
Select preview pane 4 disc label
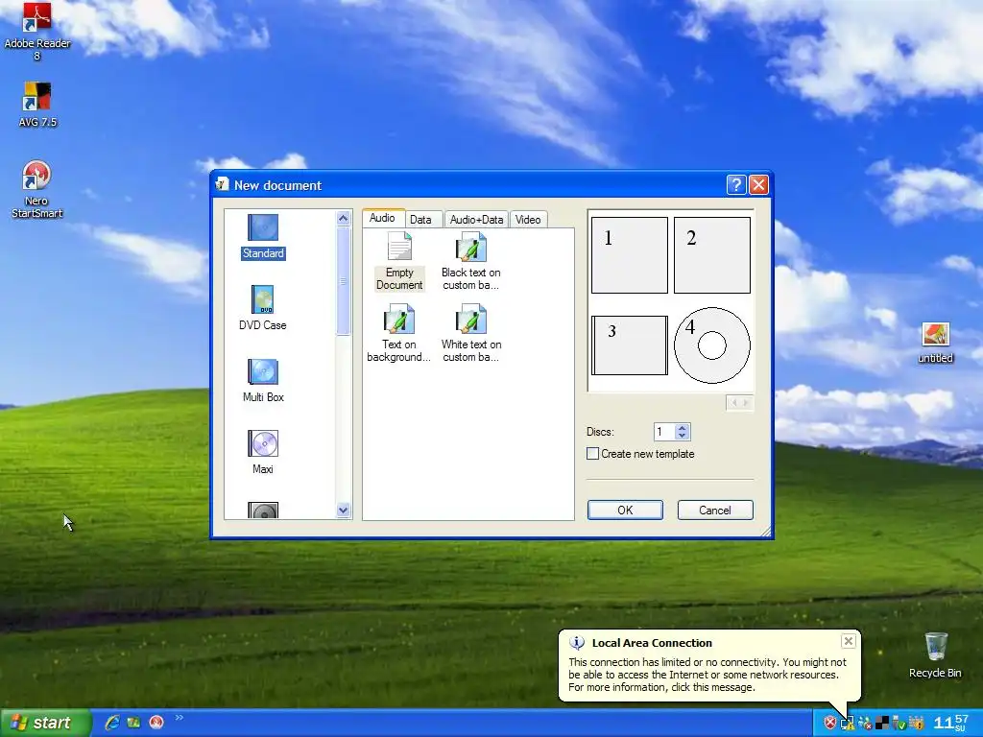click(712, 345)
